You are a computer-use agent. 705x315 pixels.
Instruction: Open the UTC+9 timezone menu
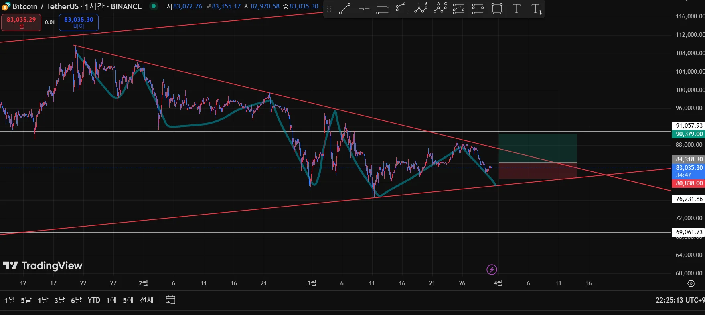pos(680,300)
